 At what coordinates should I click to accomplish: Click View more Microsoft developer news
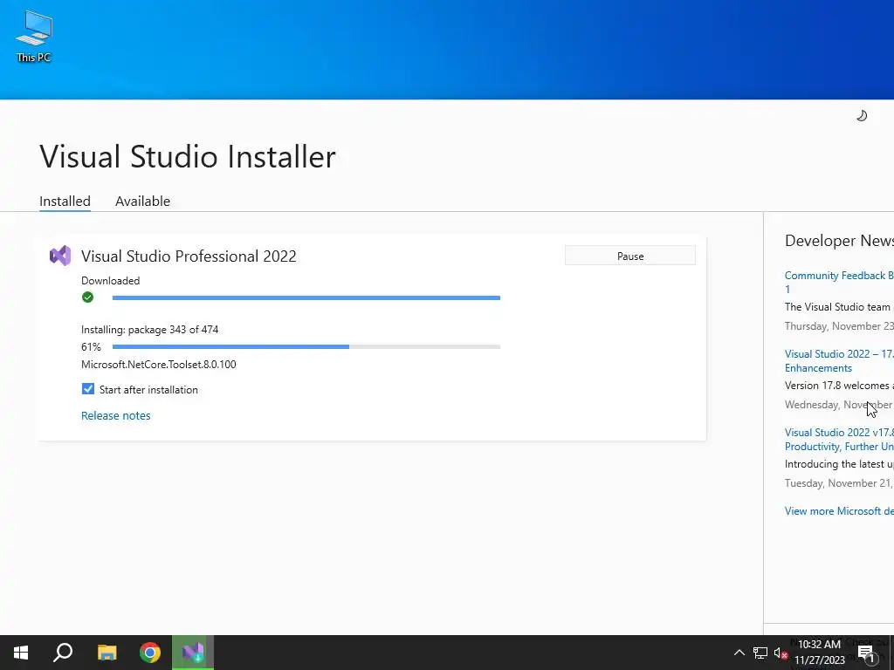839,511
